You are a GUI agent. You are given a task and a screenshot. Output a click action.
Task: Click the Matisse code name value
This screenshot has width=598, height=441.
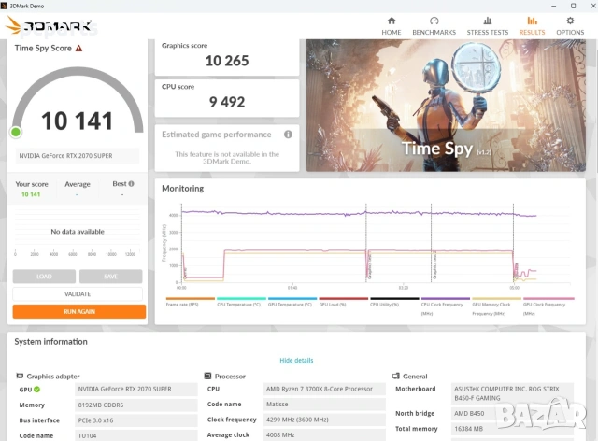click(324, 404)
